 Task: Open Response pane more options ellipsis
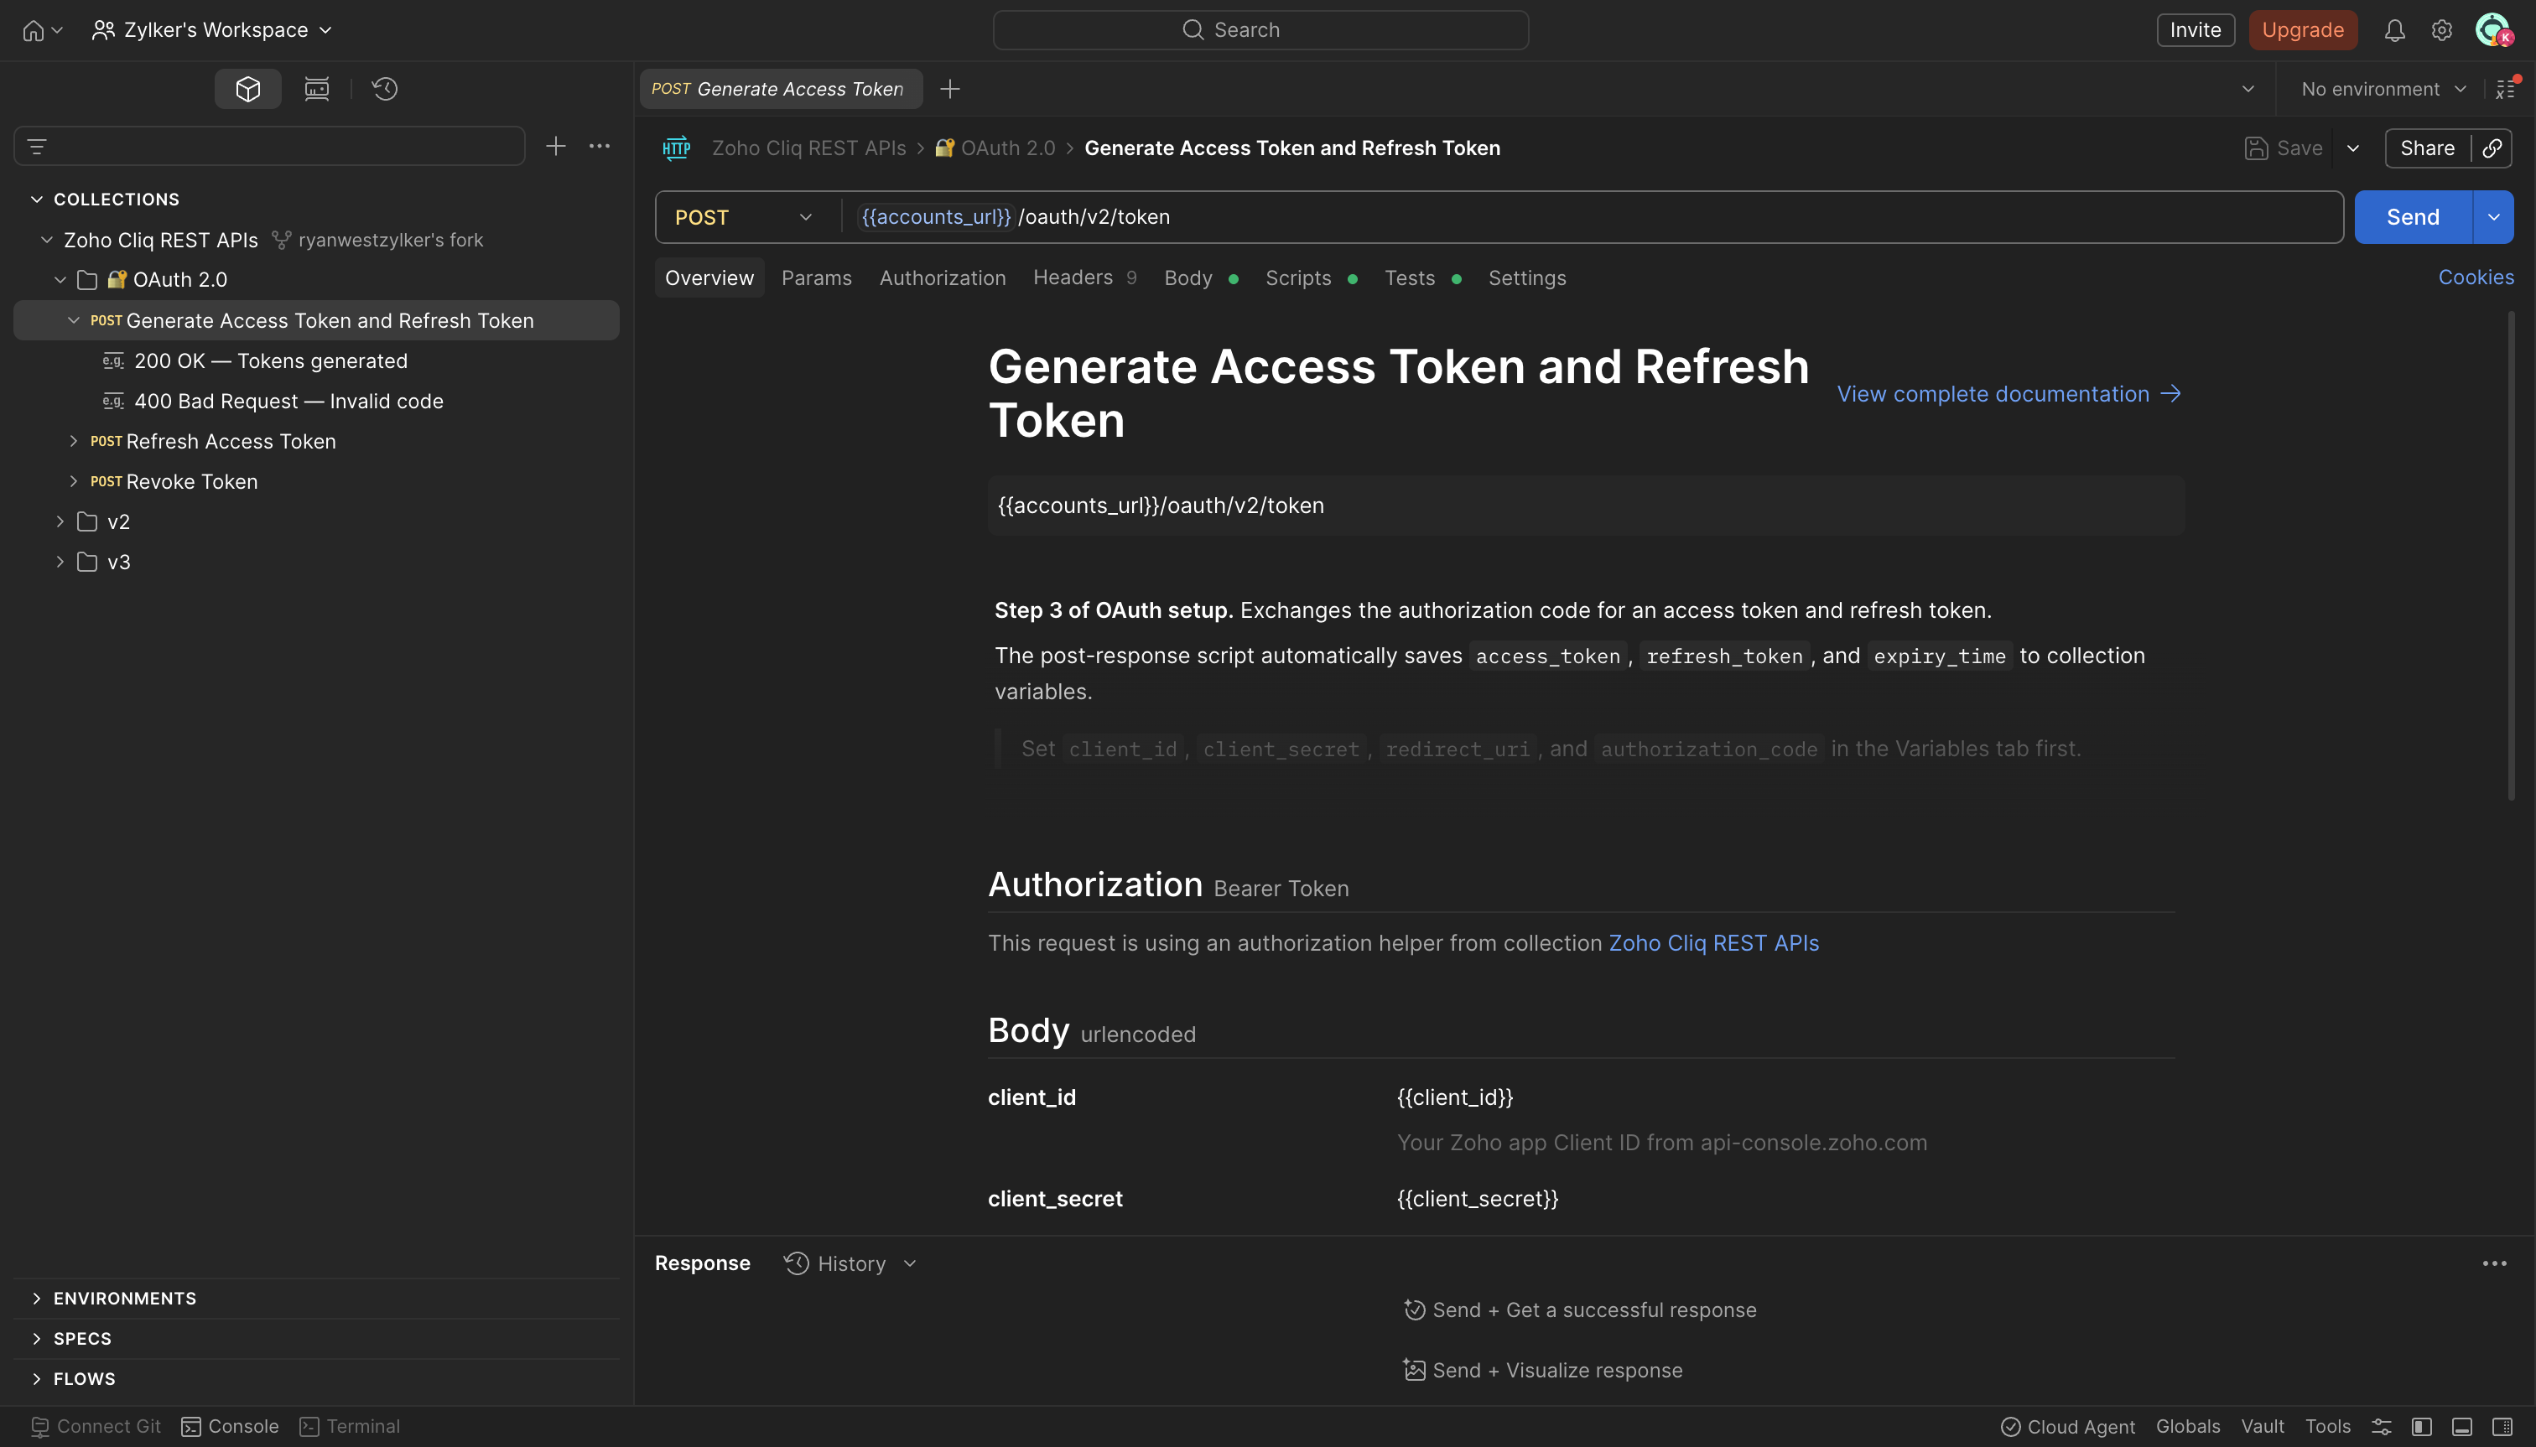(x=2494, y=1263)
